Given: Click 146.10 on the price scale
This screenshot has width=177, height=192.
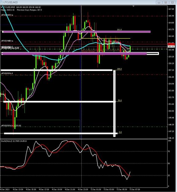Looking at the screenshot, I should tap(171, 138).
